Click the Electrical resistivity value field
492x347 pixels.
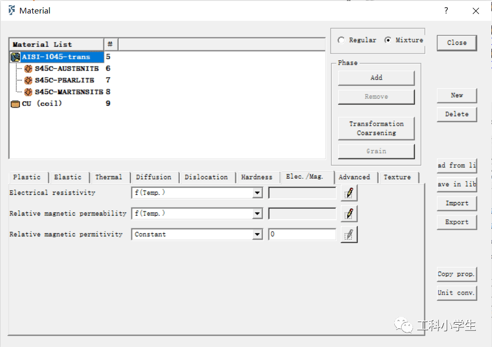302,193
